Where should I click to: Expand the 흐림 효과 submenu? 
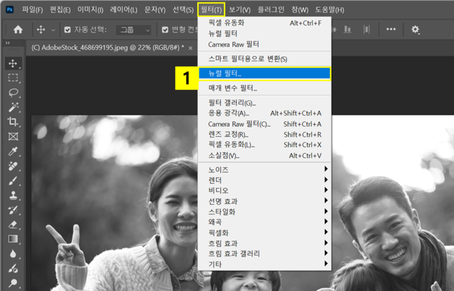[x=265, y=243]
